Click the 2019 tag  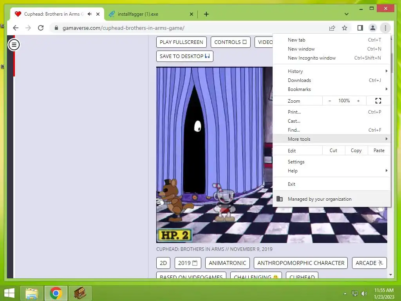[x=188, y=263]
